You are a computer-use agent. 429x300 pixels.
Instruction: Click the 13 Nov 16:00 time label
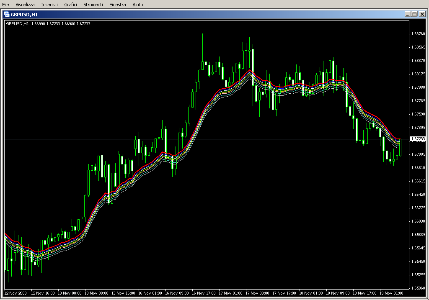123,293
